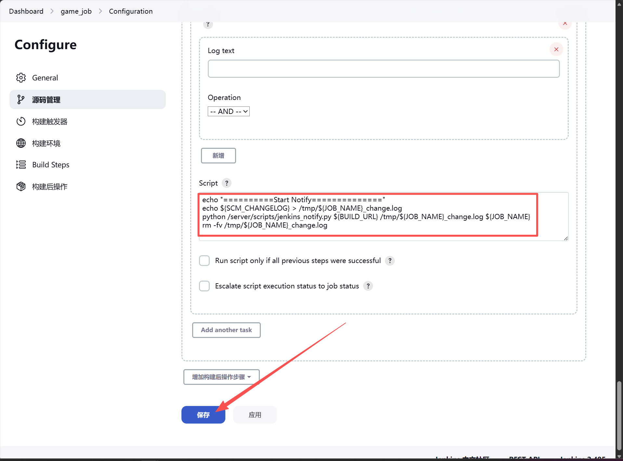Open the build triggers clock icon
The width and height of the screenshot is (623, 461).
coord(21,121)
